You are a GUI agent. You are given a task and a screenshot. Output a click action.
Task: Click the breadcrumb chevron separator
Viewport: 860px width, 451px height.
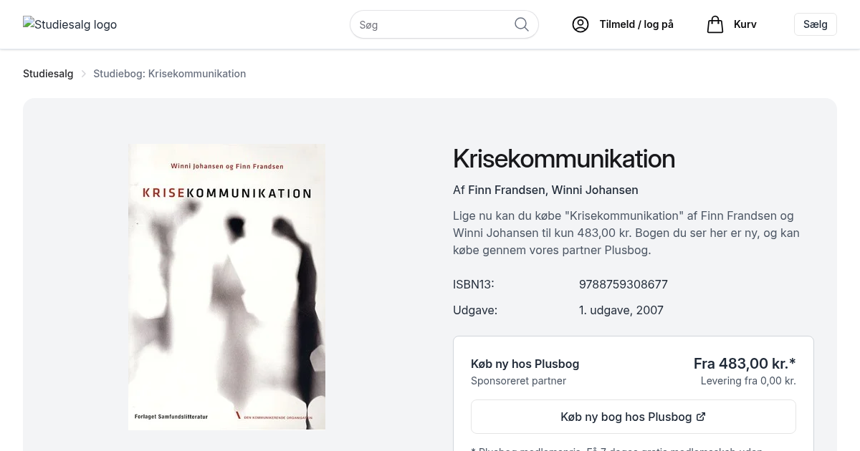point(83,74)
